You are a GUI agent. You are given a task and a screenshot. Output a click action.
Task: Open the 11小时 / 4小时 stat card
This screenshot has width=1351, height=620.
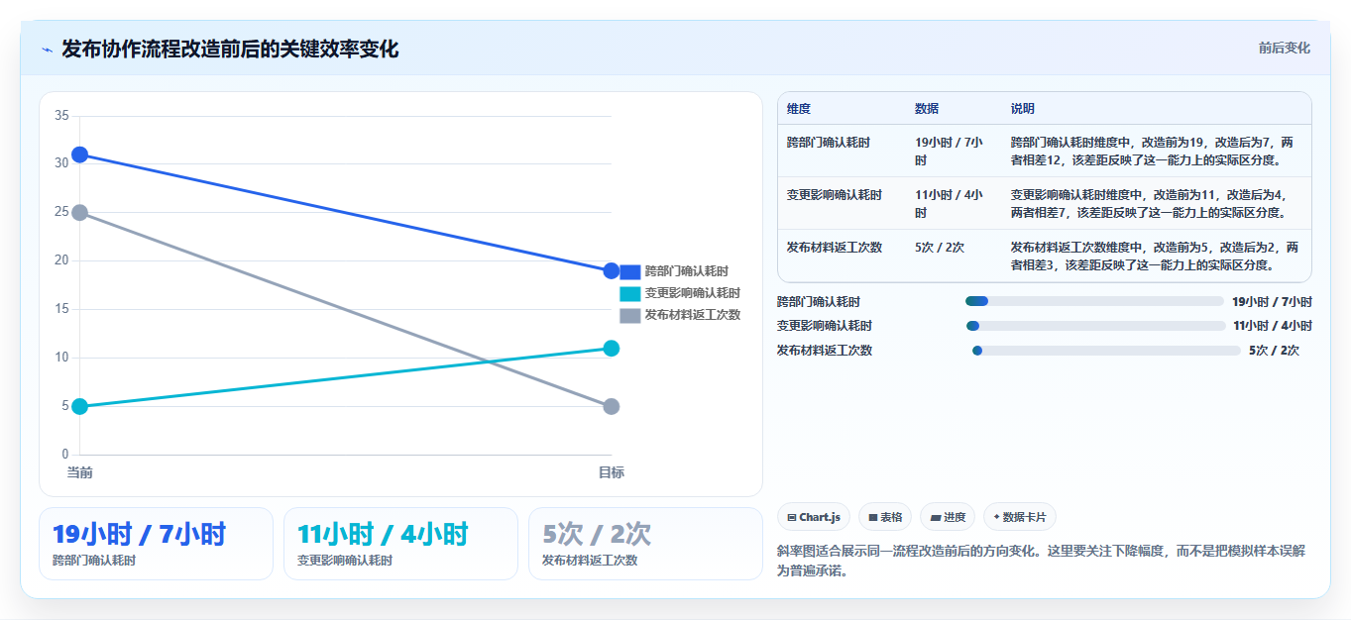click(x=400, y=544)
